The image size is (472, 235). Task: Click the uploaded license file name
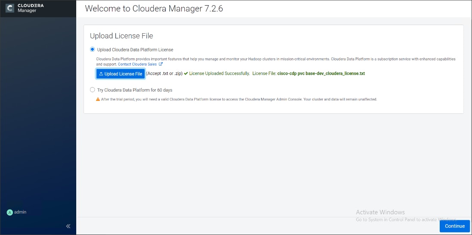pyautogui.click(x=321, y=74)
